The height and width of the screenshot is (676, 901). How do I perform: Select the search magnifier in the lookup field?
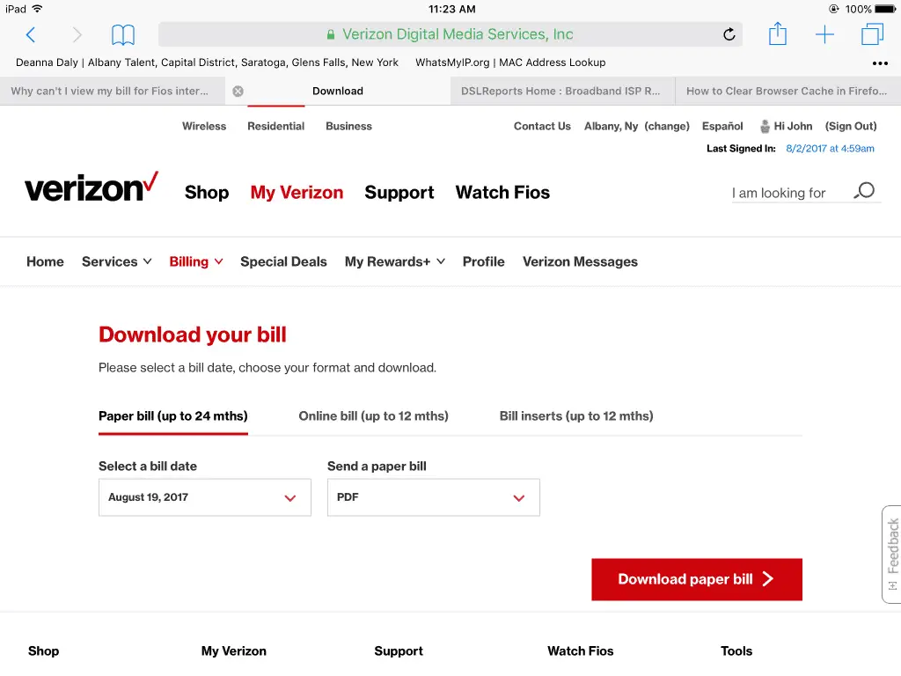coord(863,190)
